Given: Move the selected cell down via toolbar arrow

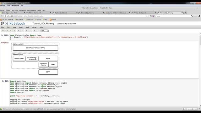Looking at the screenshot, I should click(x=22, y=31).
